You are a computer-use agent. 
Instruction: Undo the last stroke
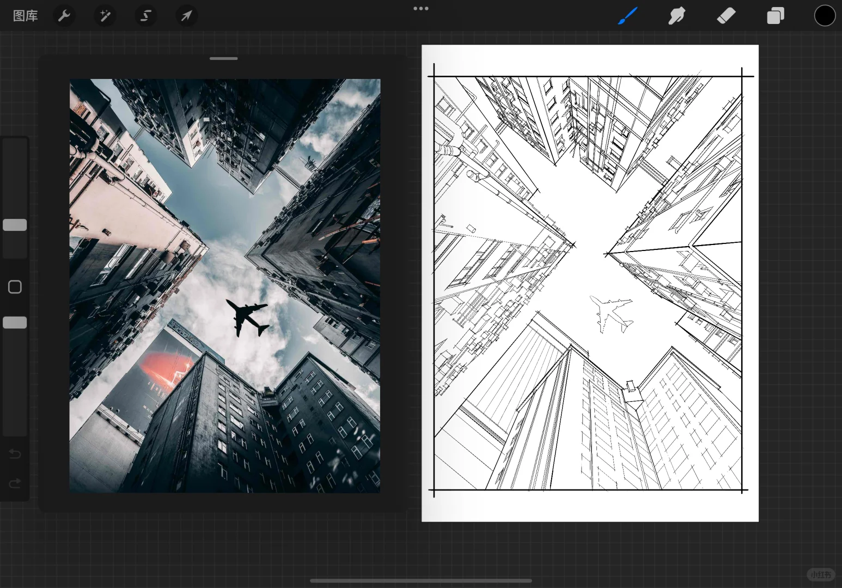[15, 454]
